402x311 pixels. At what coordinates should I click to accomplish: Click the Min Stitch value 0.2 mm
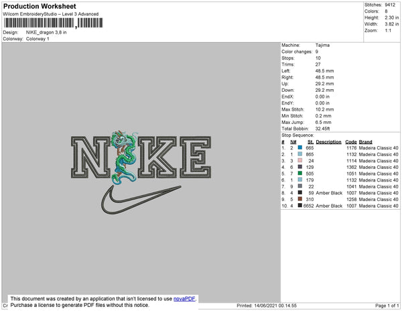tap(324, 116)
